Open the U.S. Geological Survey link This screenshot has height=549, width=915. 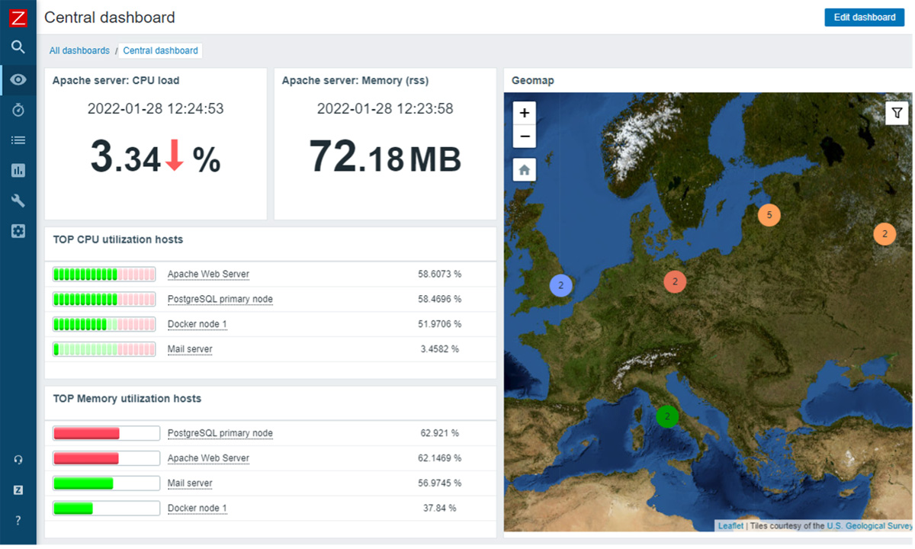868,525
